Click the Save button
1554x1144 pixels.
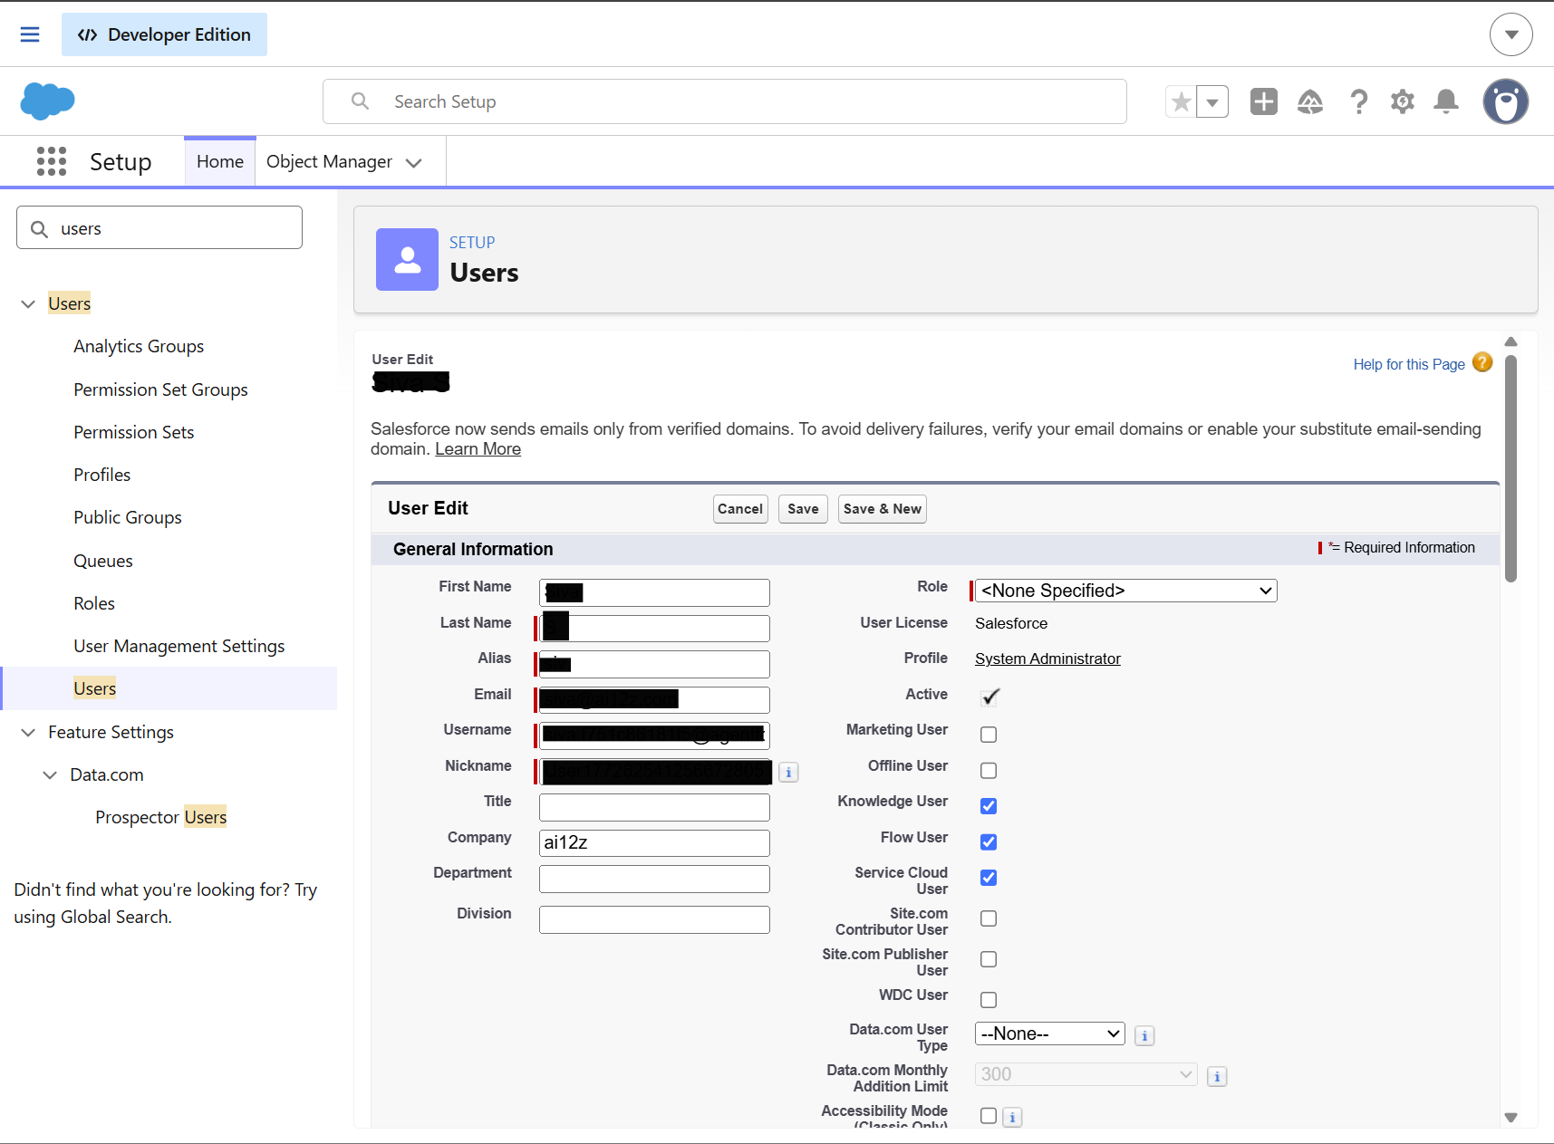[803, 509]
